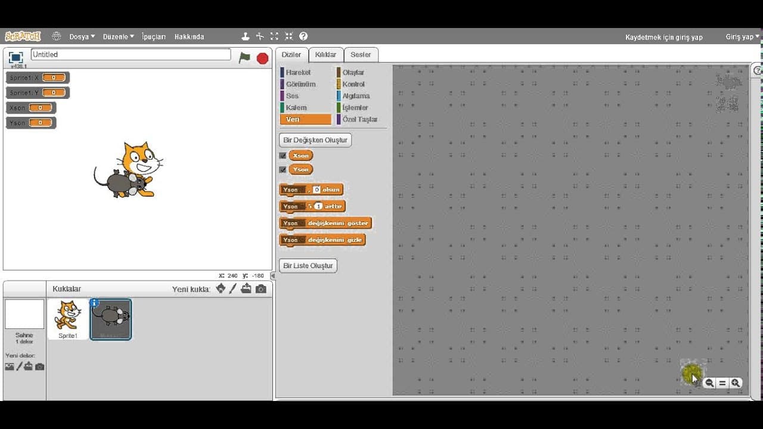Open the Düzenle menu
763x429 pixels.
click(118, 36)
